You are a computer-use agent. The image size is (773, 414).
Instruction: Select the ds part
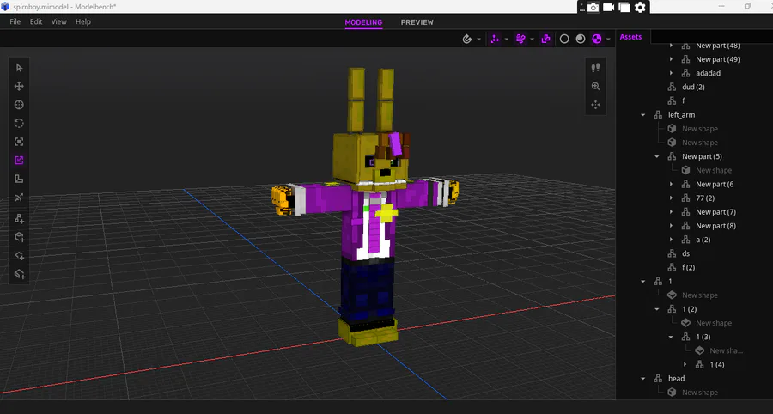coord(685,253)
